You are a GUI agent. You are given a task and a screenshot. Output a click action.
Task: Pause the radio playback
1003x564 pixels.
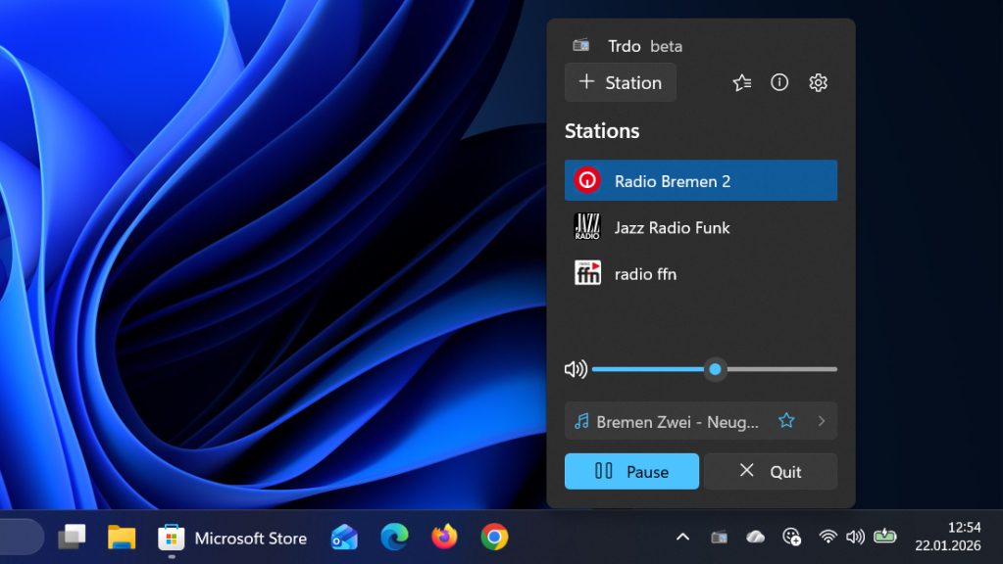[630, 471]
